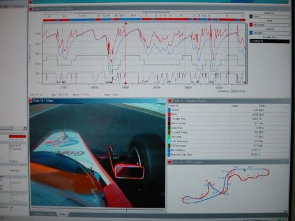This screenshot has height=221, width=295.
Task: Click the red icon on the Channel Display title
Action: click(x=170, y=101)
